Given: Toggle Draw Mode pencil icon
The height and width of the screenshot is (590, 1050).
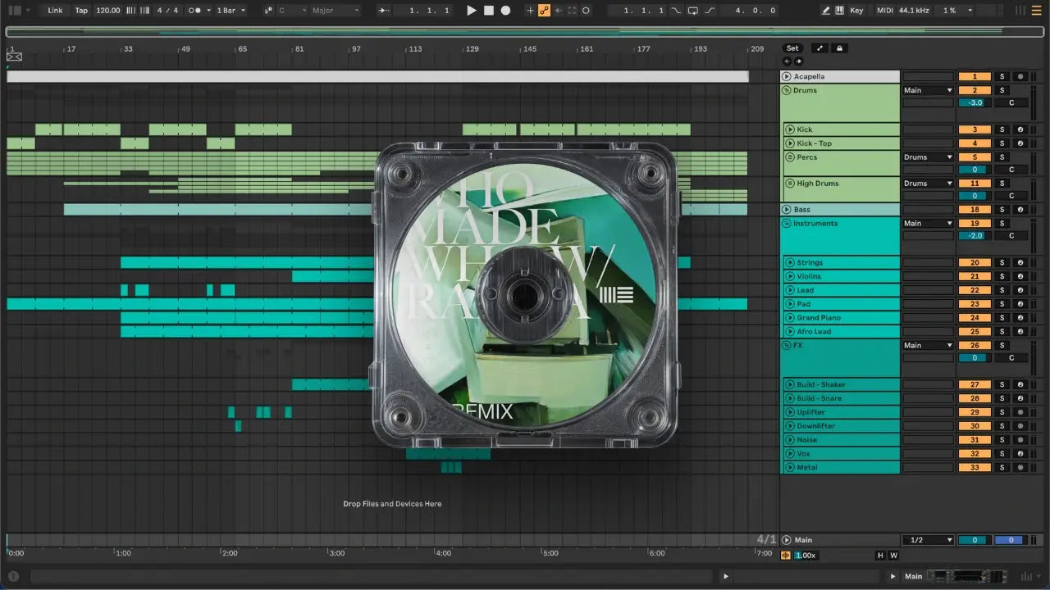Looking at the screenshot, I should coord(826,11).
